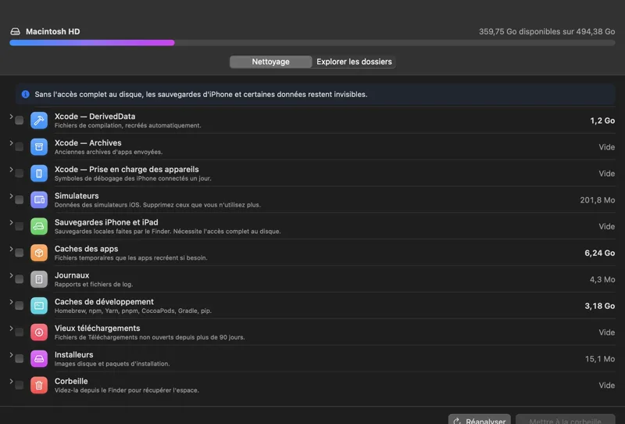Click the Caches de développement terminal icon
Screen dimensions: 625x424
tap(39, 306)
